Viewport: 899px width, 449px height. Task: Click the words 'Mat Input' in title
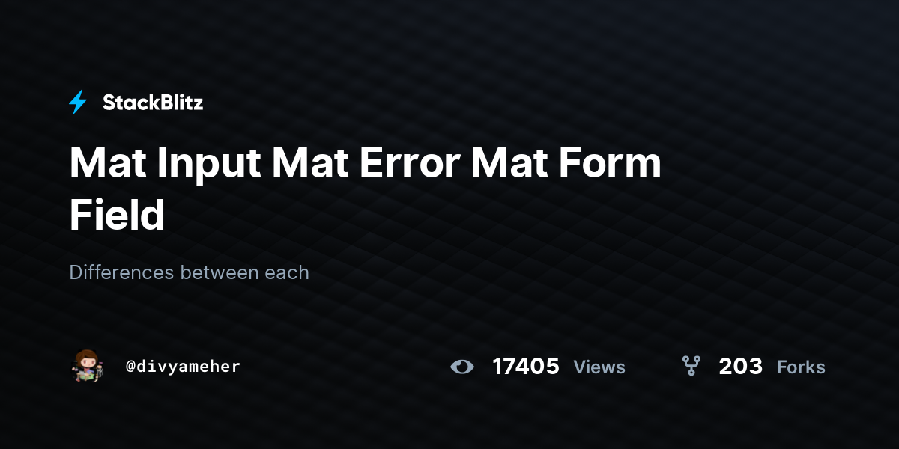pos(165,163)
